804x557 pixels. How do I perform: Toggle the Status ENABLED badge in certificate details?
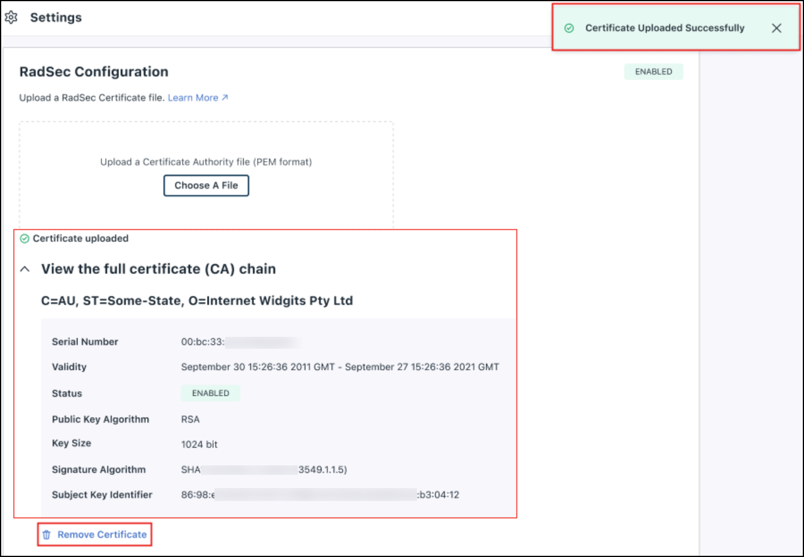tap(210, 393)
